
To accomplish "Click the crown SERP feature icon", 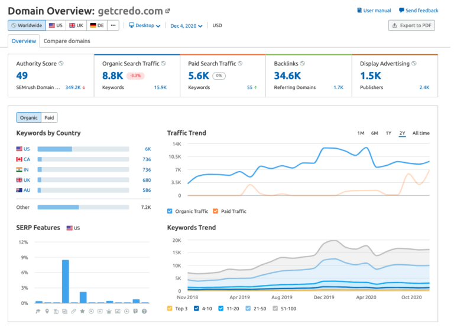I will click(x=109, y=311).
